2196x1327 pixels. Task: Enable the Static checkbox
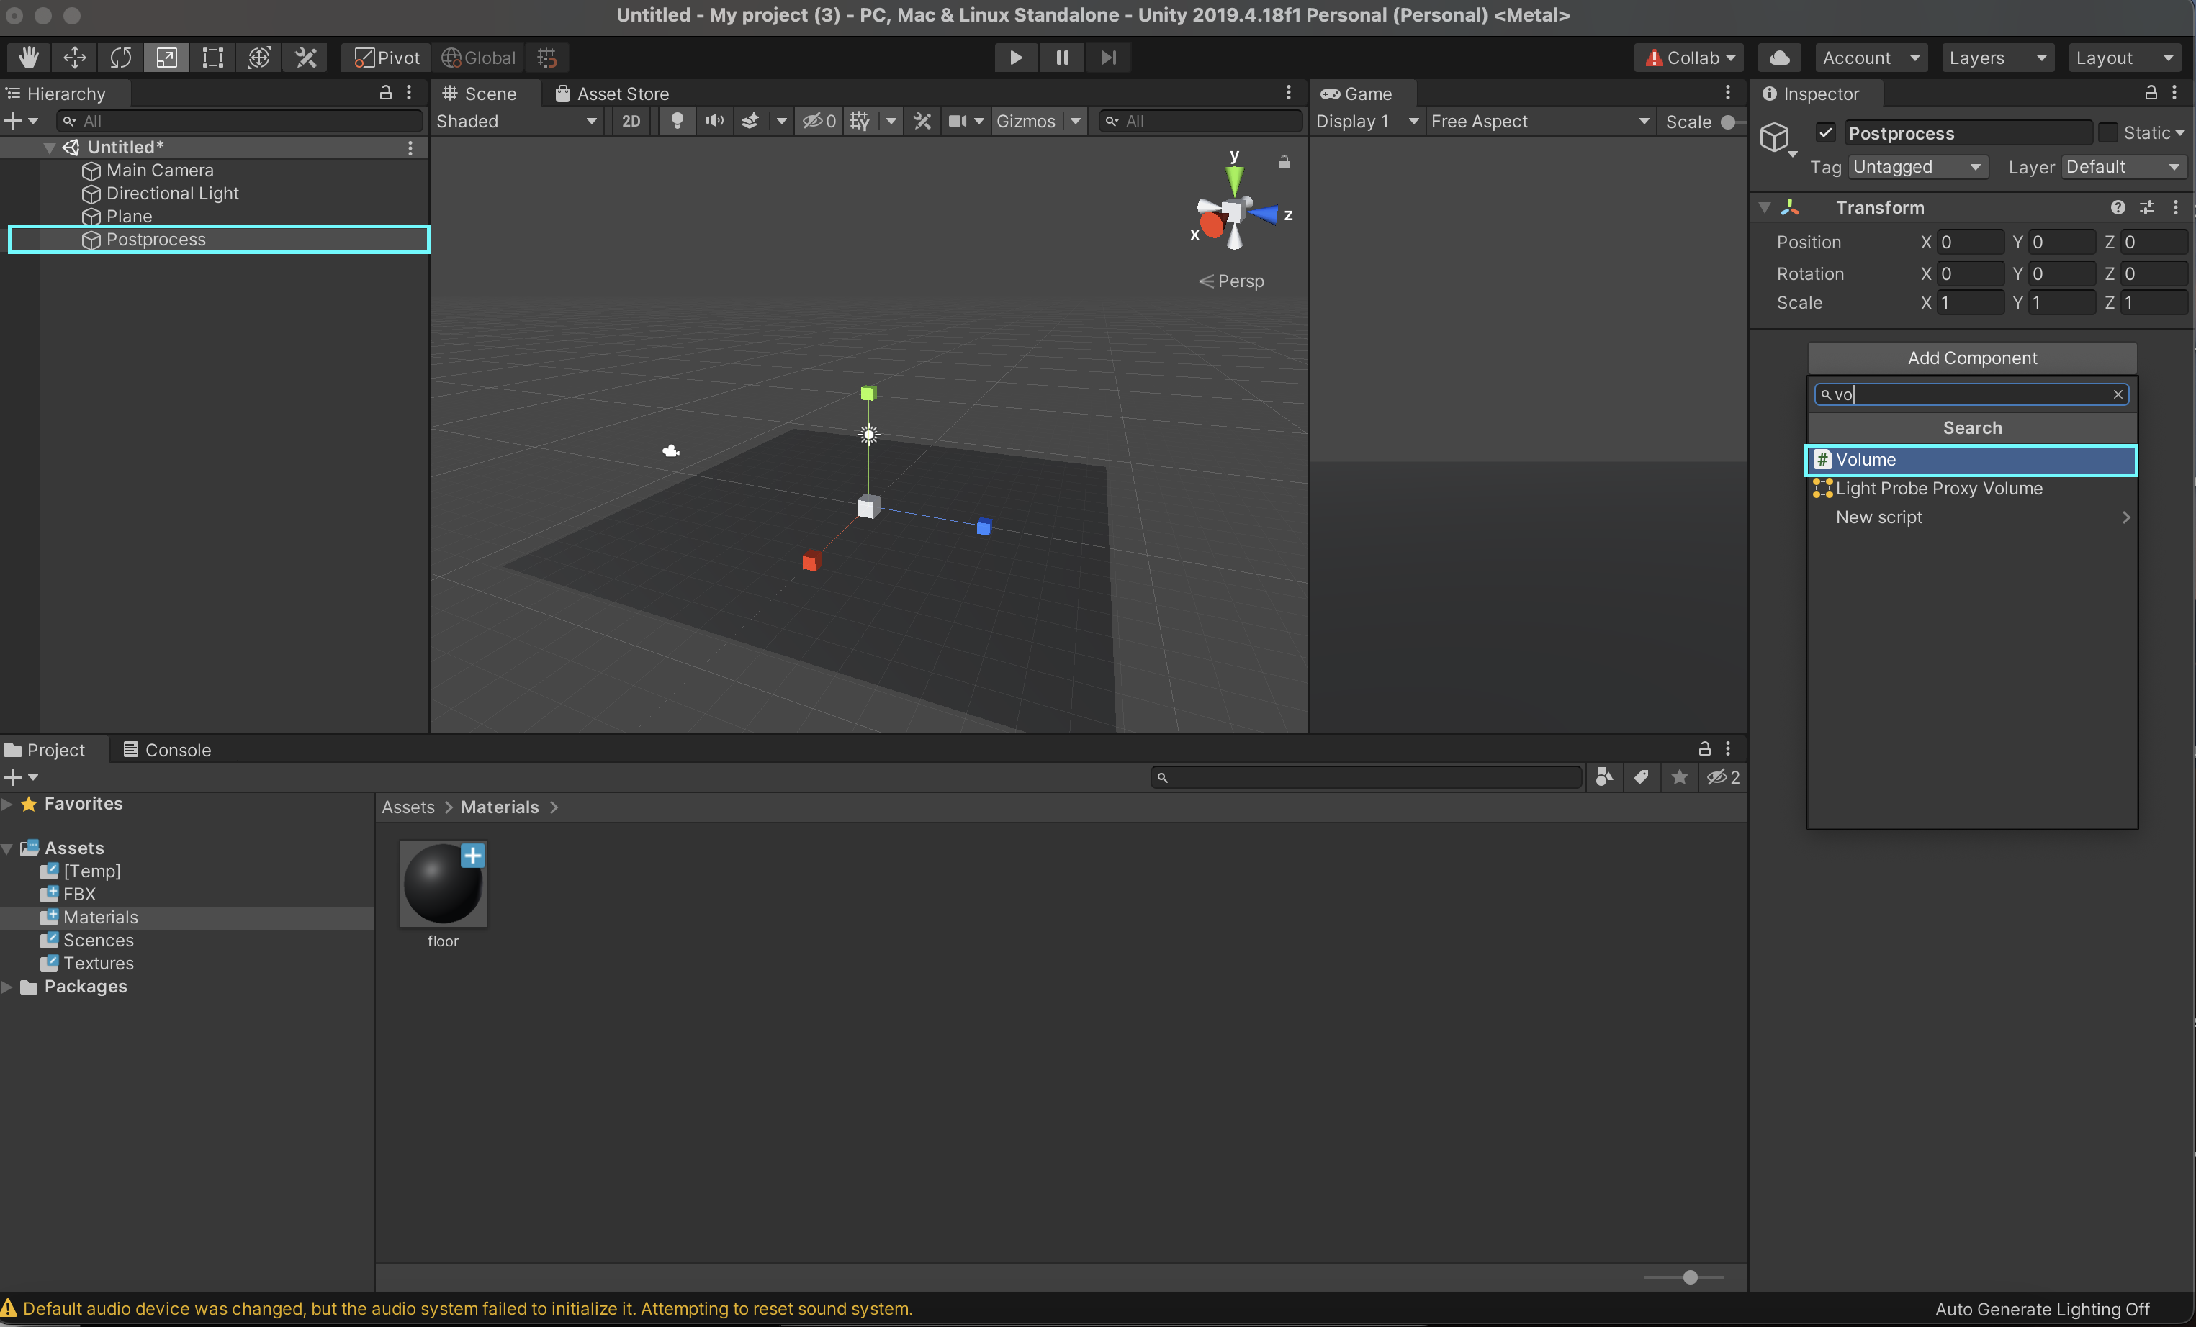(x=2107, y=132)
